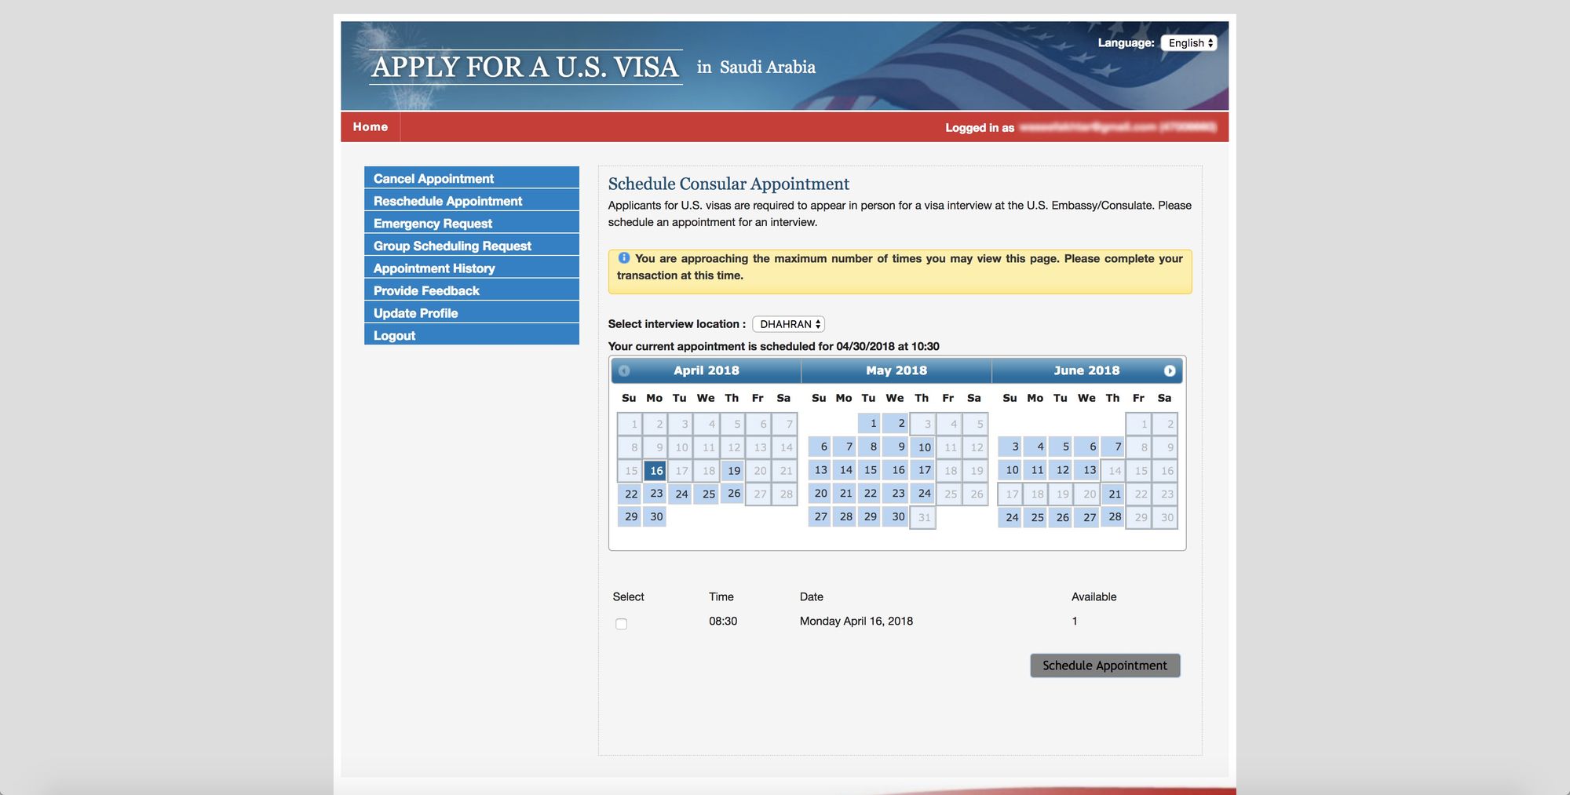Open Reschedule Appointment in sidebar

click(472, 201)
